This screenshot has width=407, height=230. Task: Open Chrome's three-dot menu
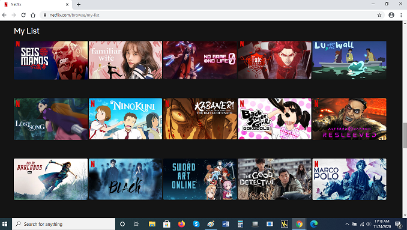click(401, 15)
